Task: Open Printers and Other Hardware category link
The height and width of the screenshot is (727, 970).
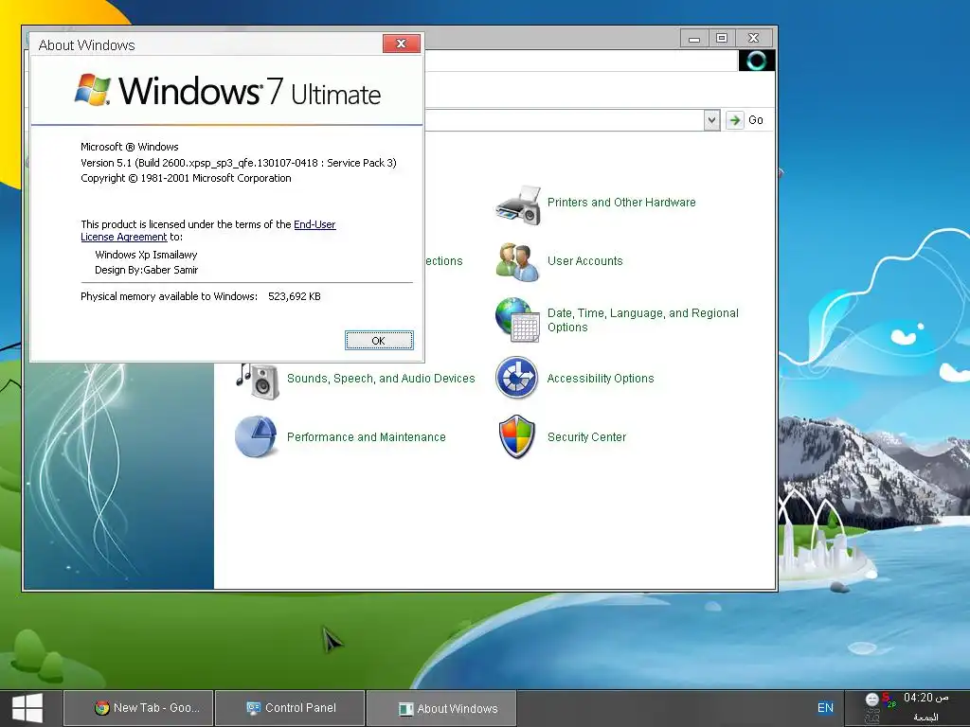Action: (x=621, y=203)
